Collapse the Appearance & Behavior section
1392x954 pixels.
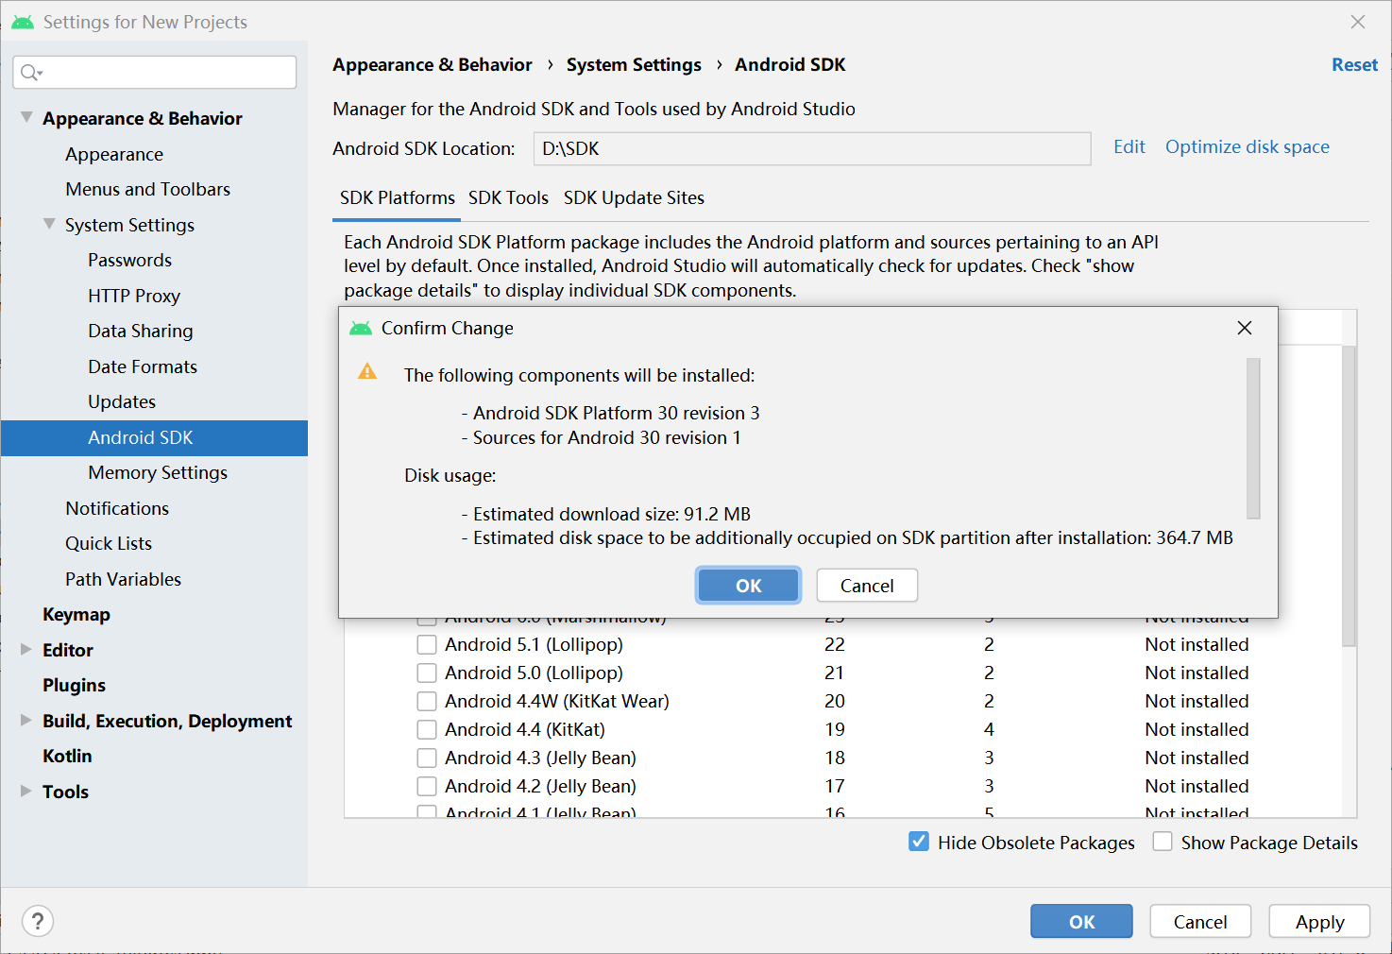pyautogui.click(x=26, y=118)
